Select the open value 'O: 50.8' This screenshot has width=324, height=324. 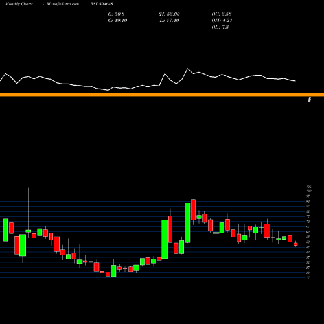pyautogui.click(x=116, y=14)
